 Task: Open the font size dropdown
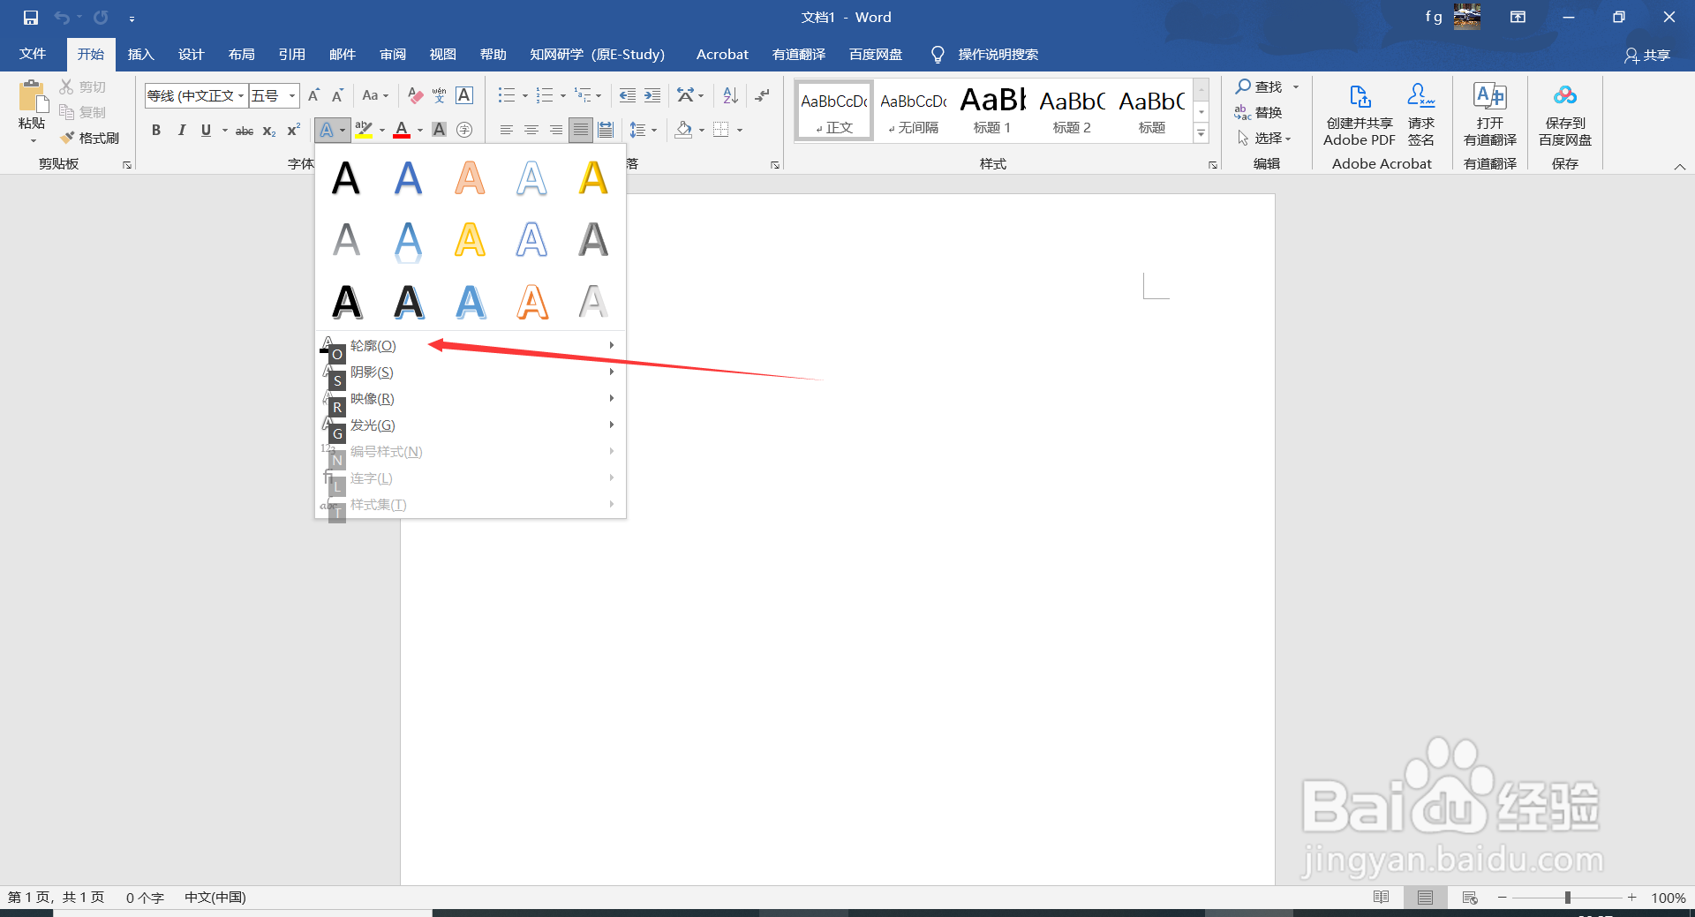coord(292,95)
